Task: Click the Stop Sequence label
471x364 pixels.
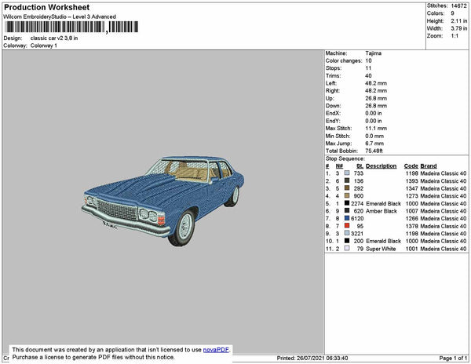Action: click(x=344, y=158)
